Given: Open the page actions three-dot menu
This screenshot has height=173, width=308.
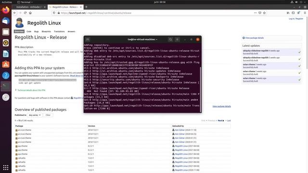Looking at the screenshot, I should pos(255,13).
